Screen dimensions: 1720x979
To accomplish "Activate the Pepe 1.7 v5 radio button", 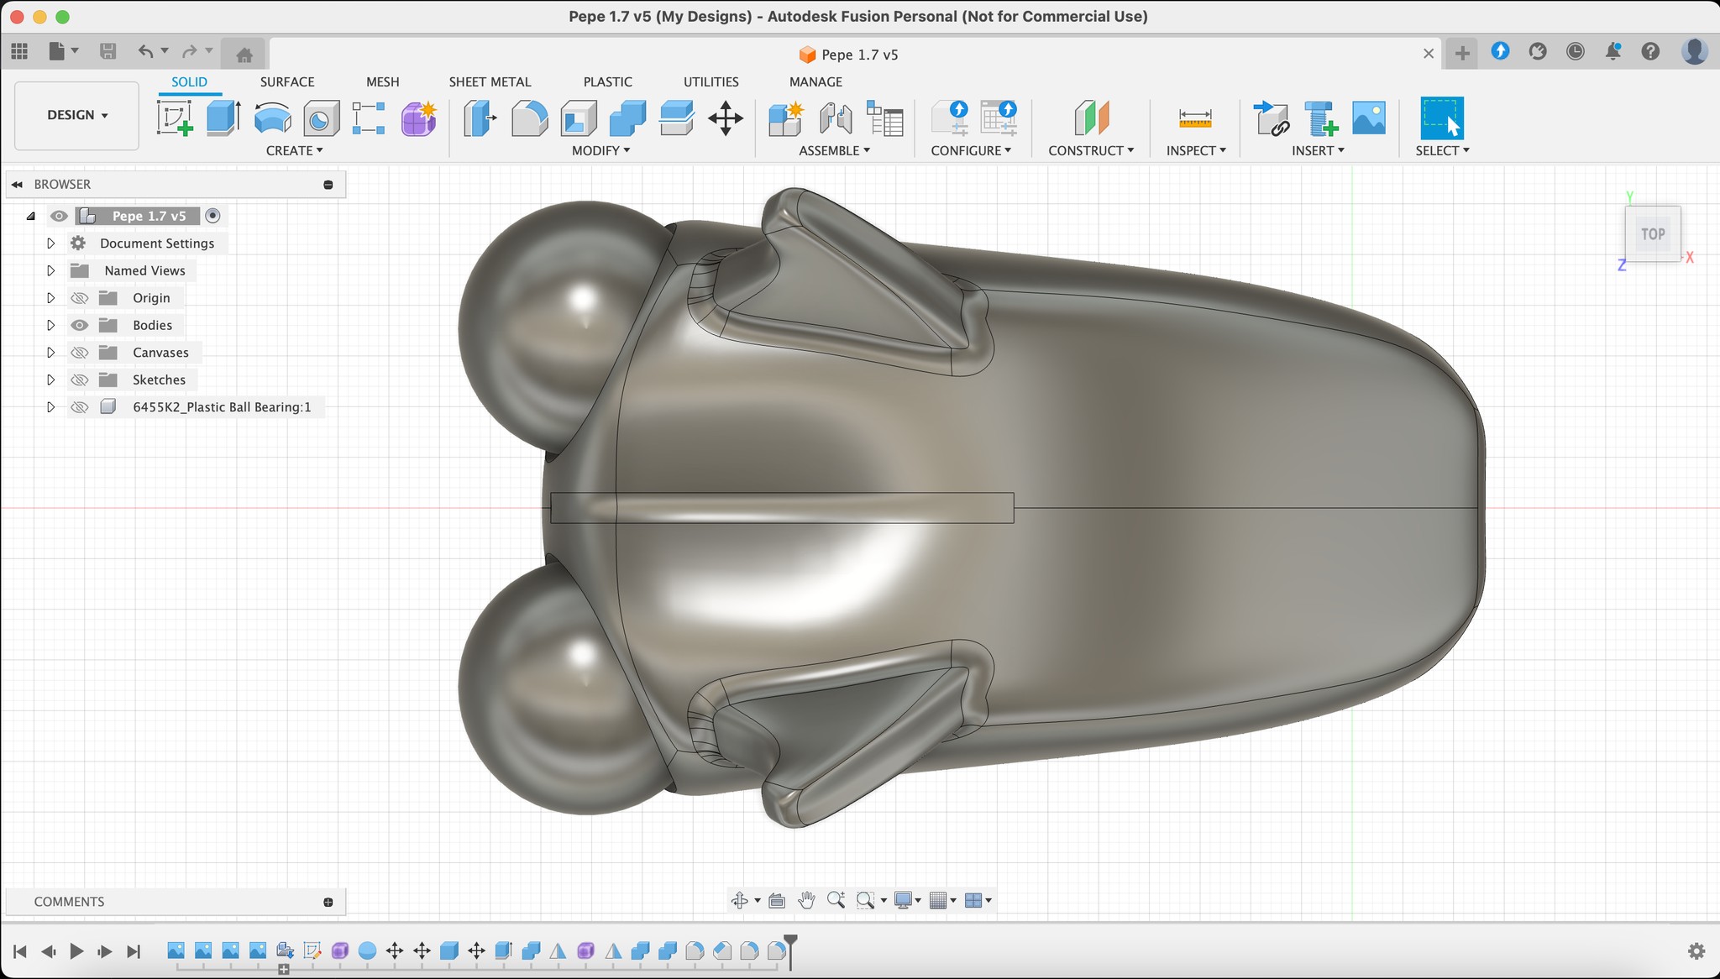I will point(212,216).
